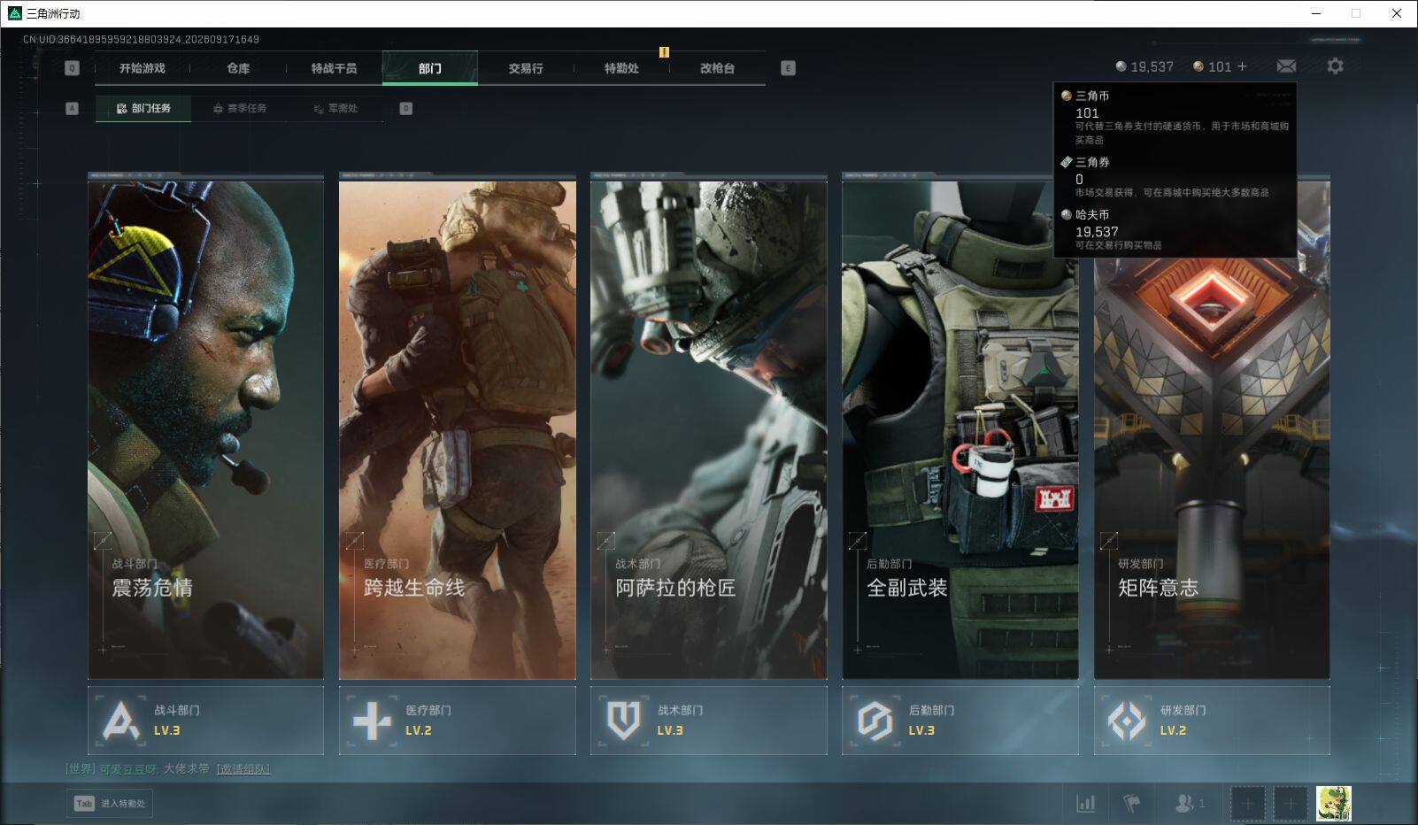
Task: Click the 哈夫币 heading in the tooltip
Action: pyautogui.click(x=1092, y=214)
